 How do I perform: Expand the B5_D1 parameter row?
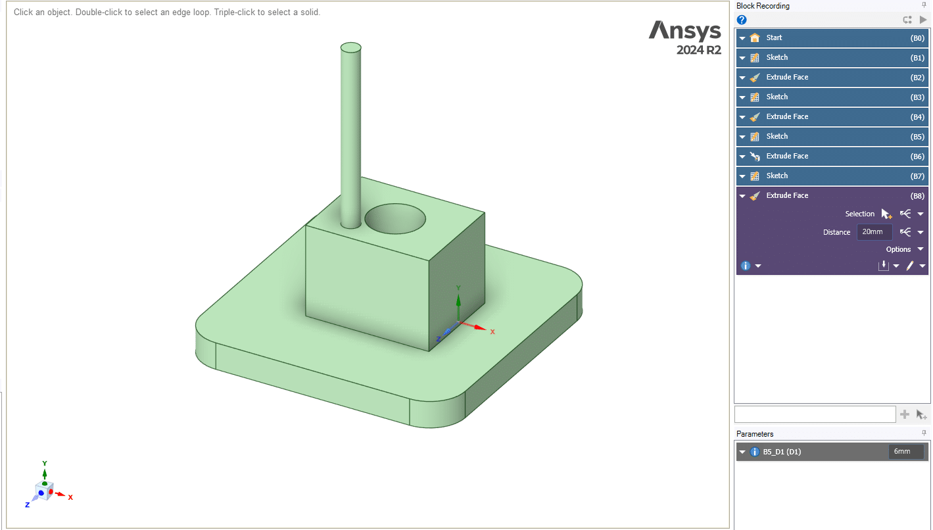742,452
